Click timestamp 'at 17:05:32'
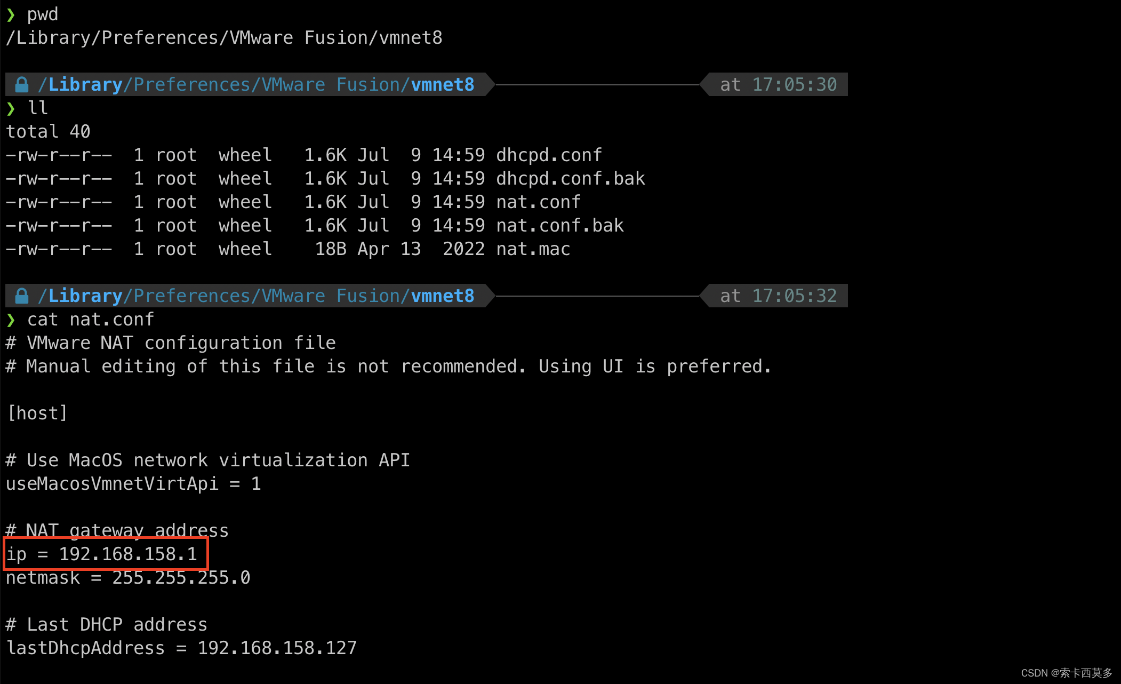The height and width of the screenshot is (684, 1121). (x=779, y=296)
